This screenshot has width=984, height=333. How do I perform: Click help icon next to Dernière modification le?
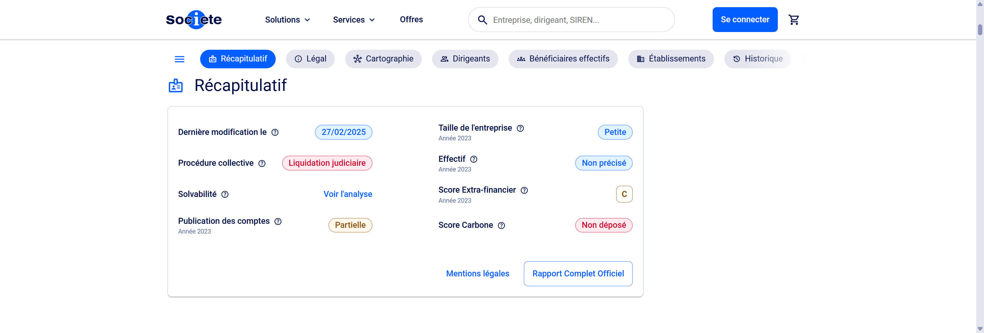(x=275, y=132)
